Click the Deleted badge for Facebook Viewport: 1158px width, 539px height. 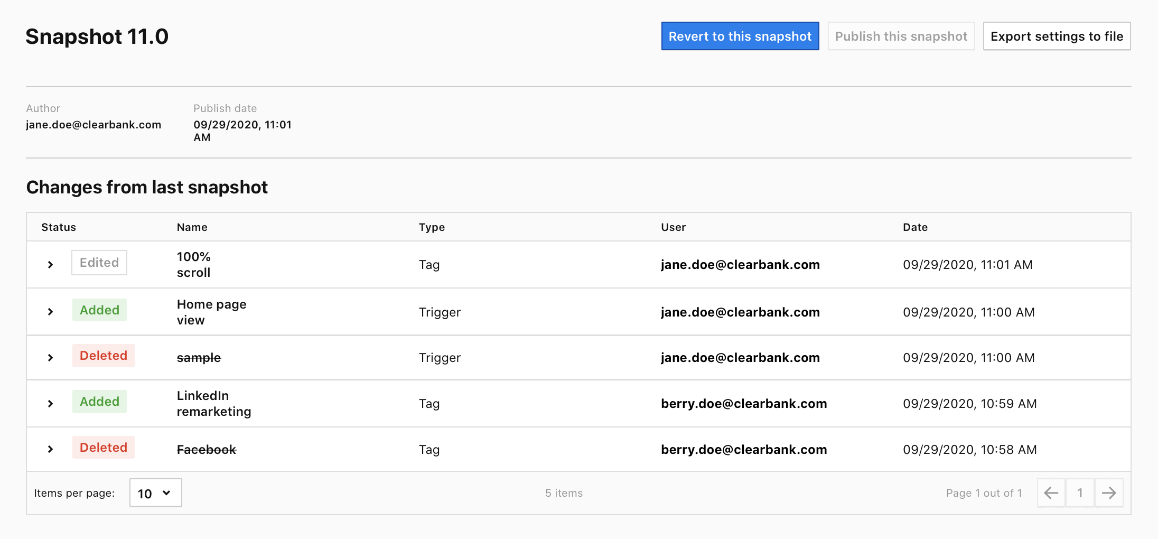point(104,448)
